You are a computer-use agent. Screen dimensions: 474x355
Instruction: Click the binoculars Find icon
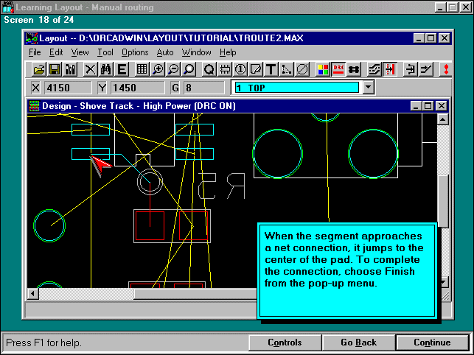pyautogui.click(x=105, y=69)
